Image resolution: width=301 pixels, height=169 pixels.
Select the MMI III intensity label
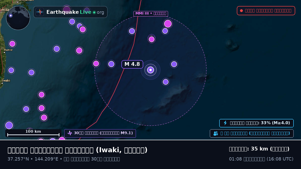[151, 14]
